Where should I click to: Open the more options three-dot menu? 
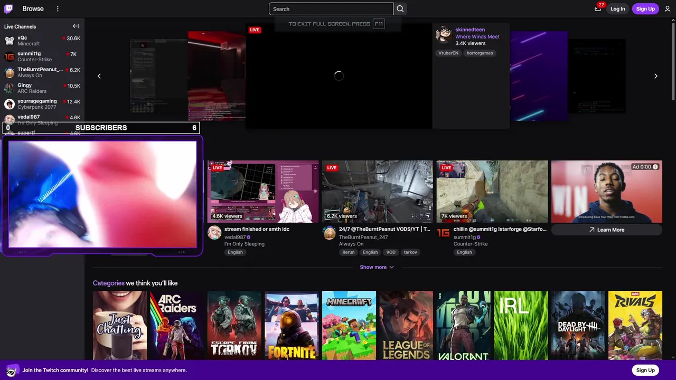click(58, 9)
